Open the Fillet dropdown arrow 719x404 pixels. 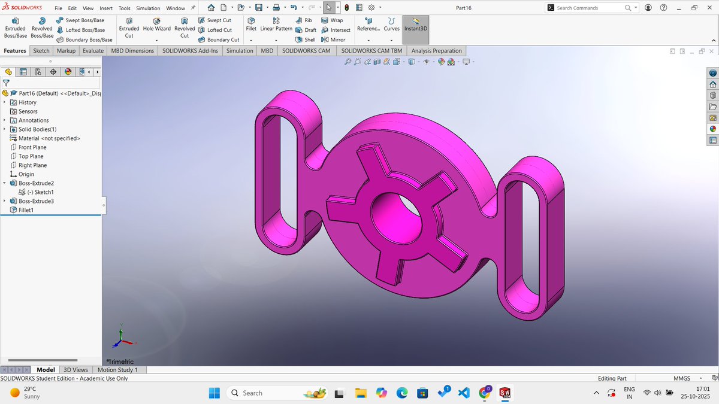click(x=251, y=40)
